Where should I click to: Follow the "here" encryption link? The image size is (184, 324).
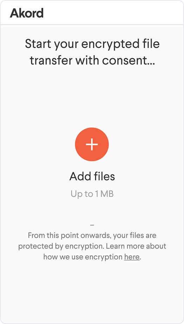[x=132, y=257]
